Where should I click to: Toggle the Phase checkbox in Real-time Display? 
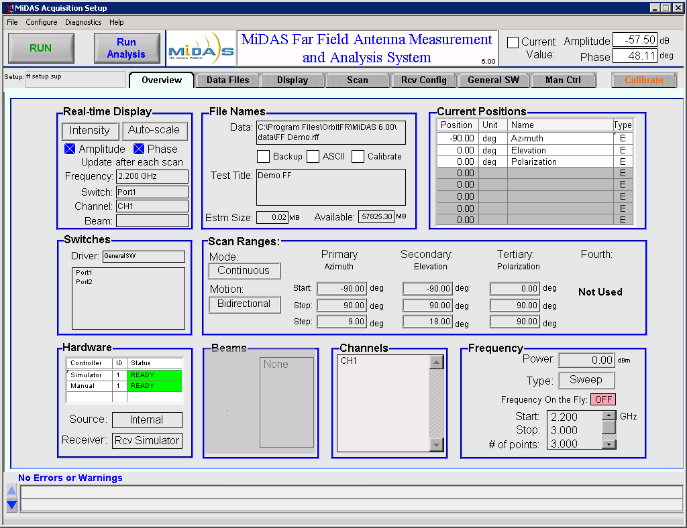[139, 149]
